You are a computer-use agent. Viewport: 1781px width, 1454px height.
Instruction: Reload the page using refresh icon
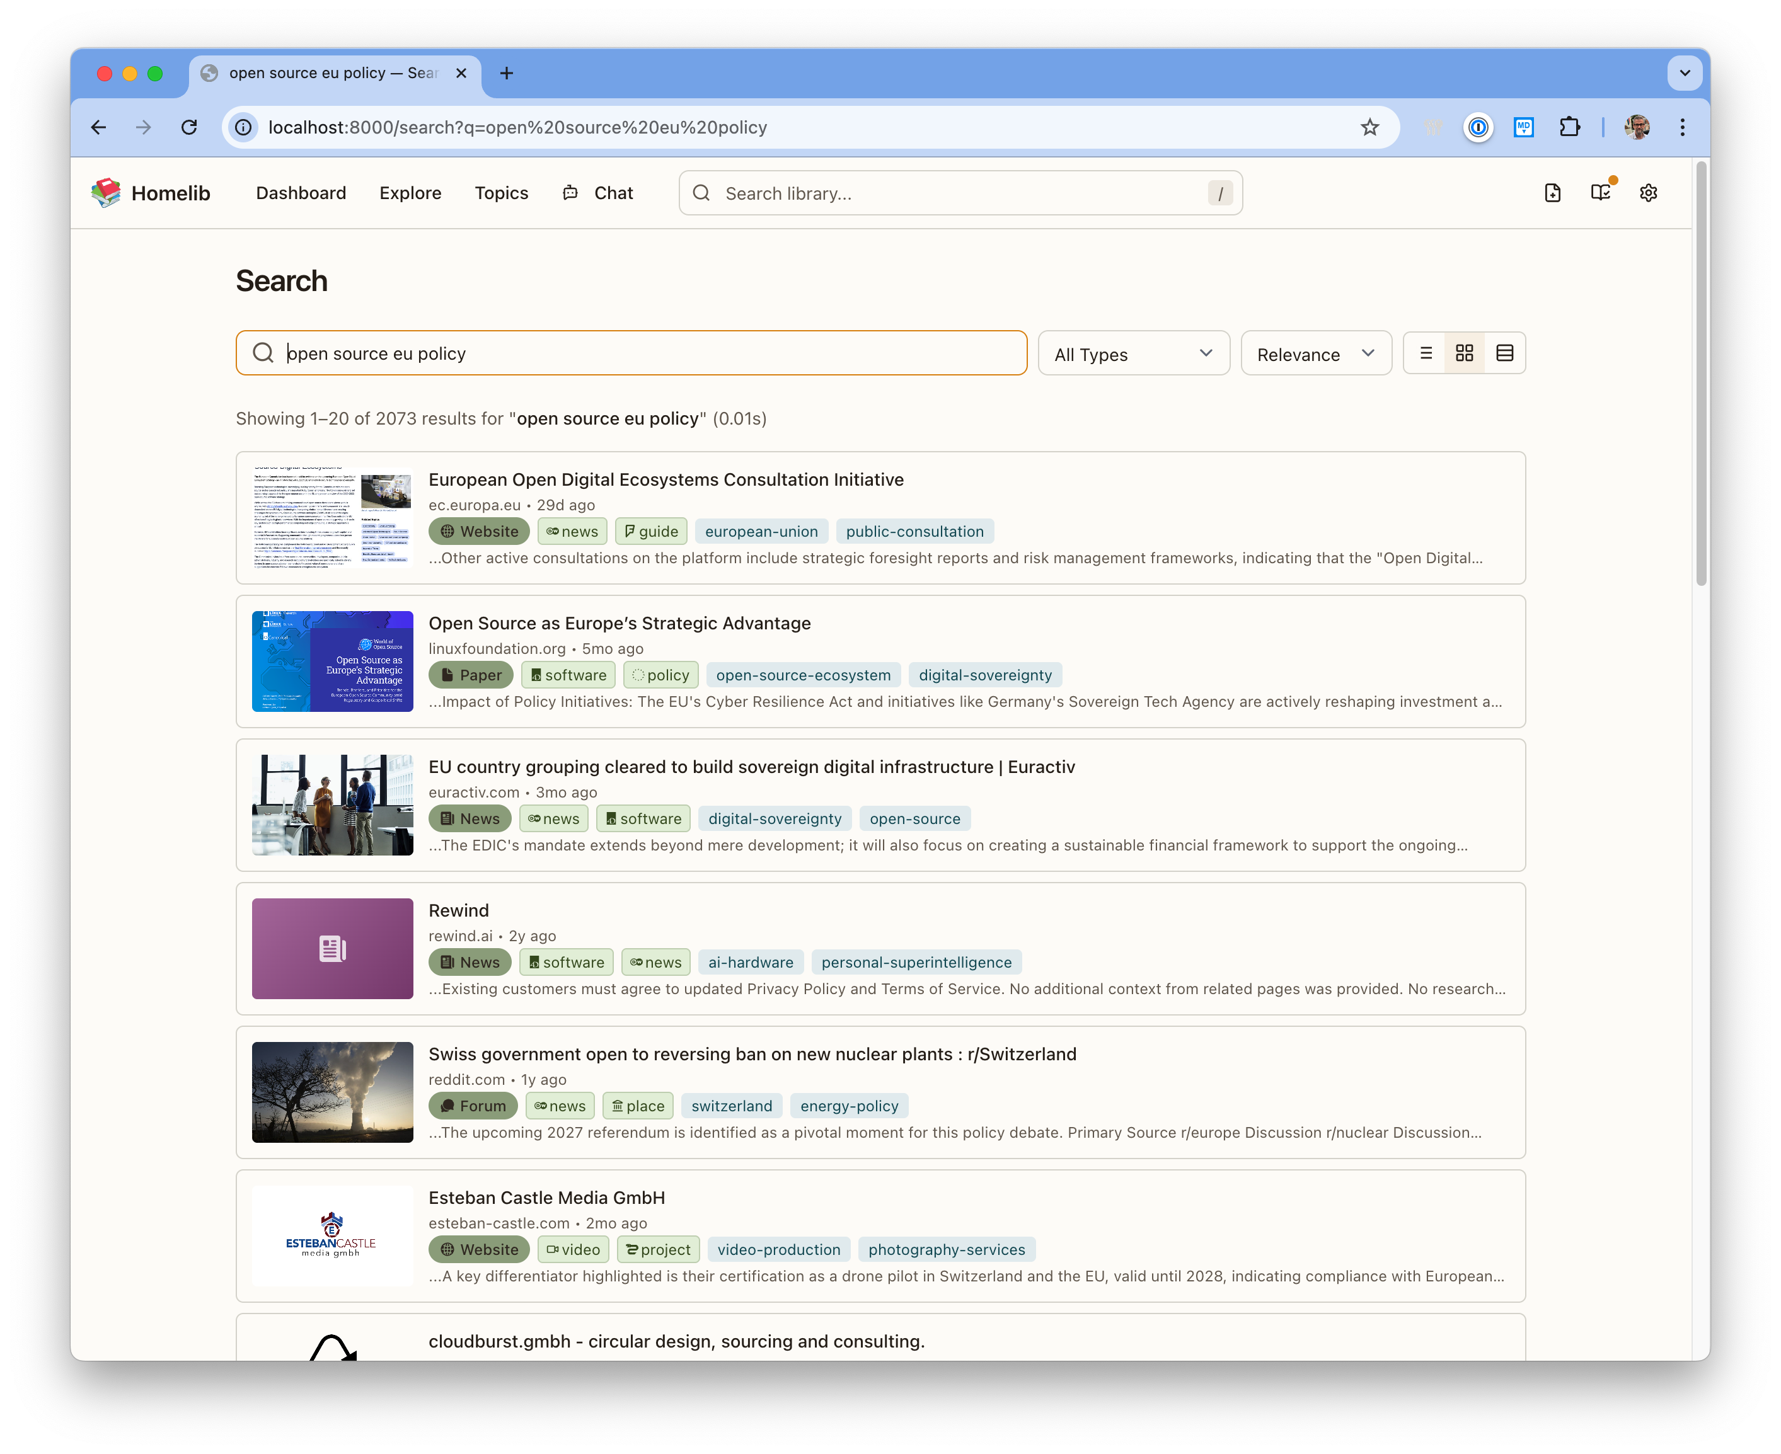point(189,127)
